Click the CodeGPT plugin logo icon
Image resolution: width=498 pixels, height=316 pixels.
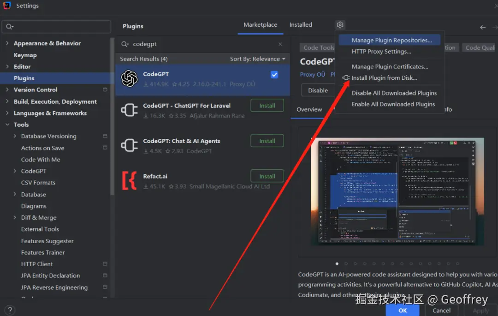[x=129, y=78]
